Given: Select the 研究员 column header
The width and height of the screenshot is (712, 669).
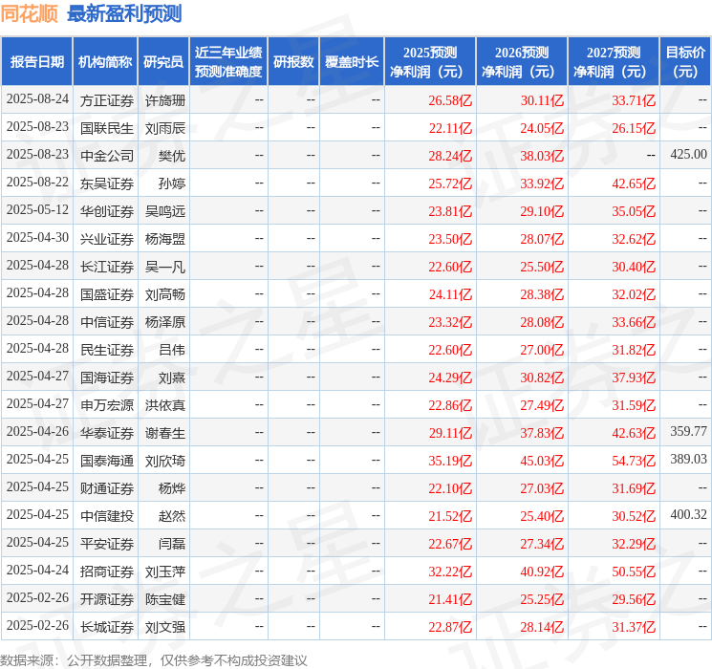Looking at the screenshot, I should pyautogui.click(x=163, y=61).
